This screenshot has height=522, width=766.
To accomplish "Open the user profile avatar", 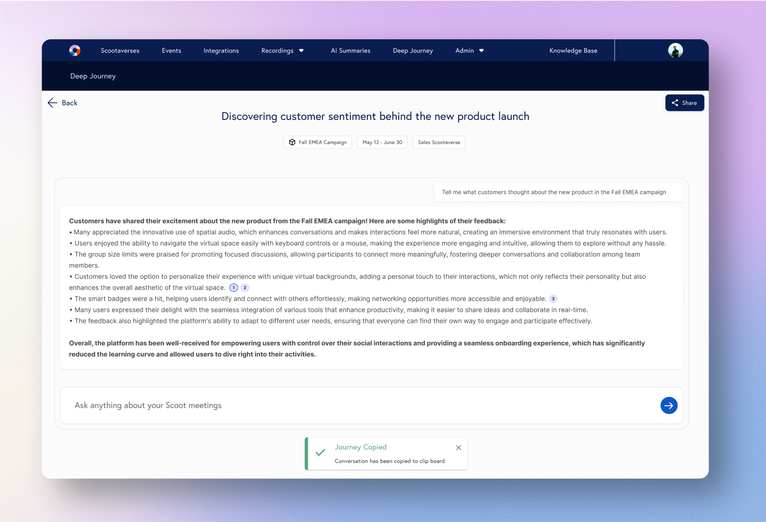I will pyautogui.click(x=675, y=50).
